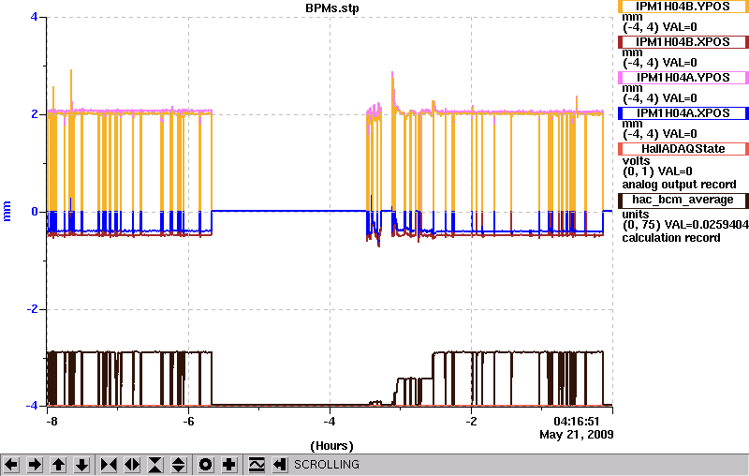This screenshot has height=476, width=749.
Task: Zoom in horizontally with the bowtie icon
Action: click(109, 465)
